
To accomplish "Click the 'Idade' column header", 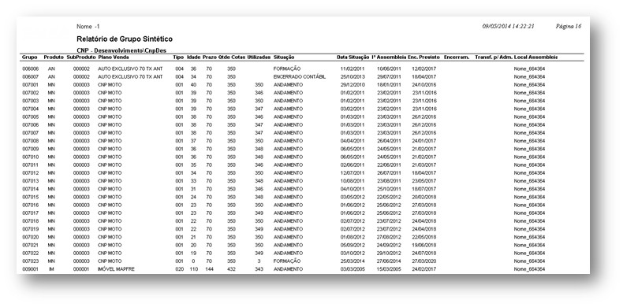I will [193, 57].
